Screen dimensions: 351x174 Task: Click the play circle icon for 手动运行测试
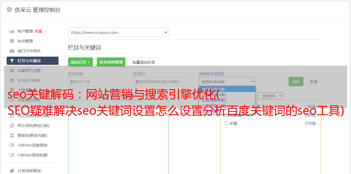point(12,80)
